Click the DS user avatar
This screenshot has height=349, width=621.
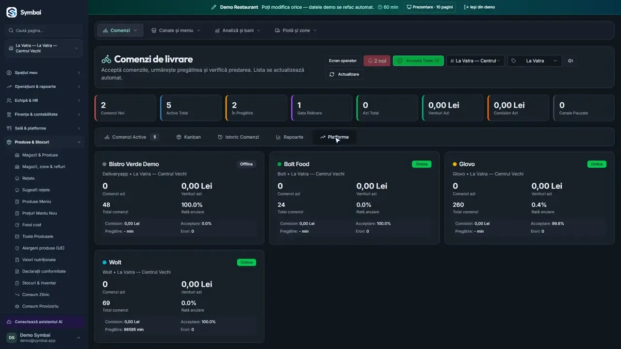[11, 337]
